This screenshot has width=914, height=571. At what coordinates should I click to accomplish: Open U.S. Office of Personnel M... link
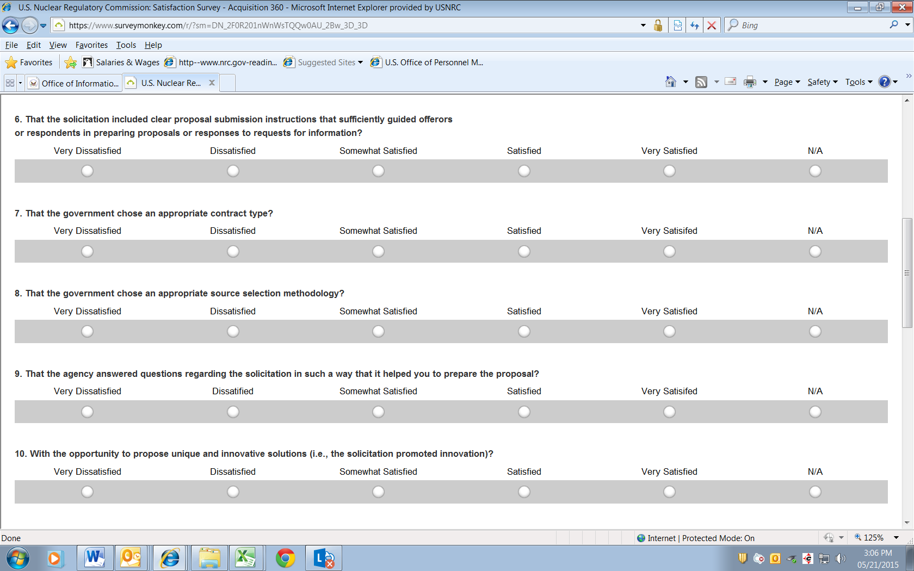[427, 63]
